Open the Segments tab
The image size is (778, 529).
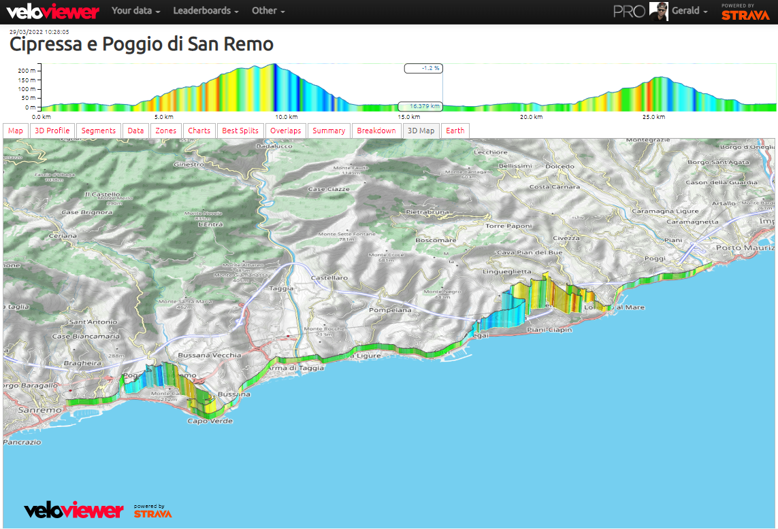[x=98, y=131]
